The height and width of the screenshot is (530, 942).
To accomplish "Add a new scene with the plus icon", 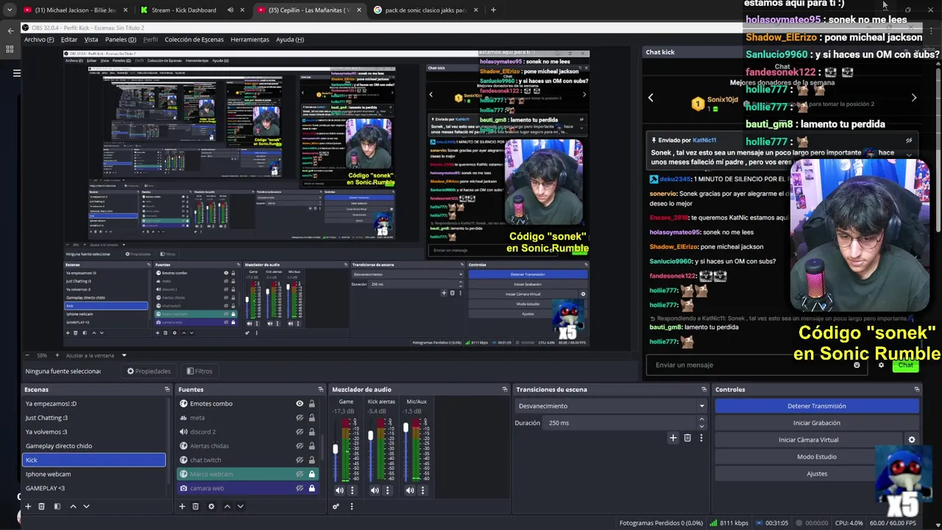I will pyautogui.click(x=28, y=506).
